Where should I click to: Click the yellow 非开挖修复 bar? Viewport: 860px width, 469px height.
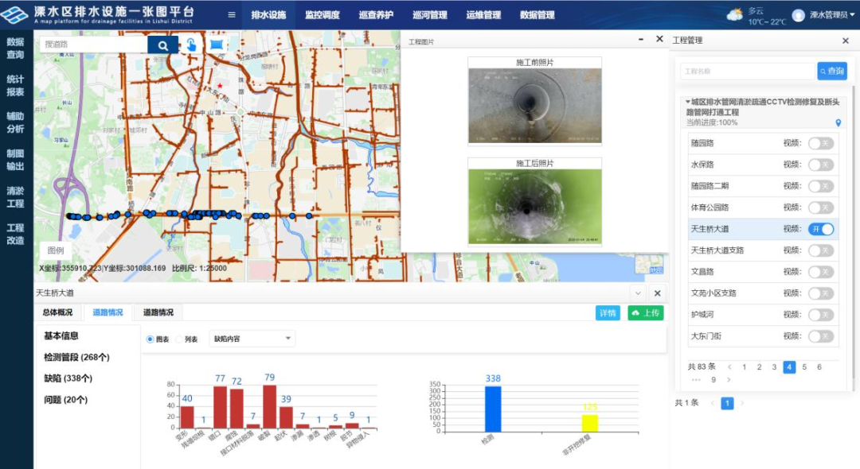click(589, 423)
